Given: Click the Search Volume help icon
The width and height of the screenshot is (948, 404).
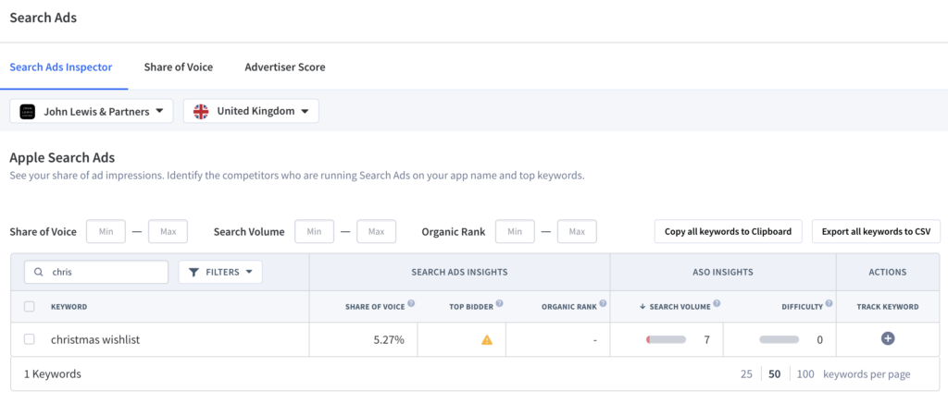Looking at the screenshot, I should click(717, 304).
